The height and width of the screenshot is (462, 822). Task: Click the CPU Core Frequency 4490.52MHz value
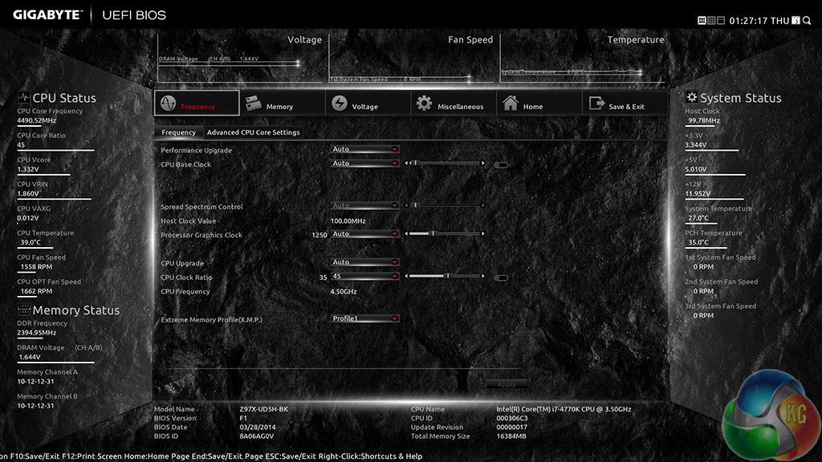click(x=37, y=120)
